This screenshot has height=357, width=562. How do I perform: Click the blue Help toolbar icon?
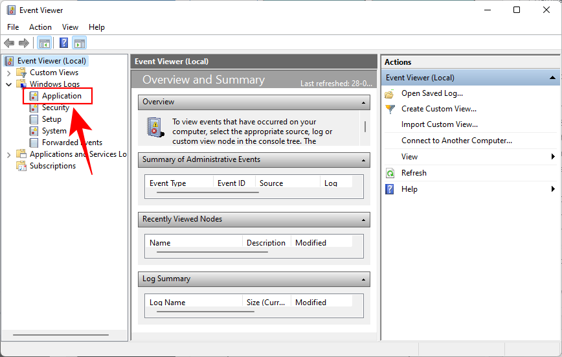[63, 43]
